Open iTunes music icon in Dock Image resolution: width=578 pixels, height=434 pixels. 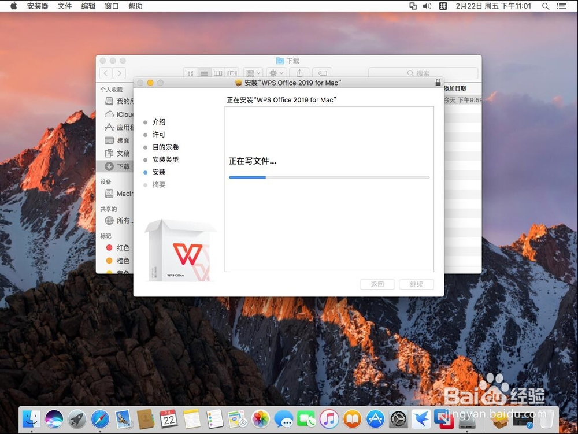pyautogui.click(x=329, y=419)
